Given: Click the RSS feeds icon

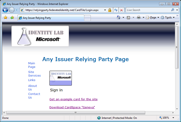Looking at the screenshot, I should point(128,18).
